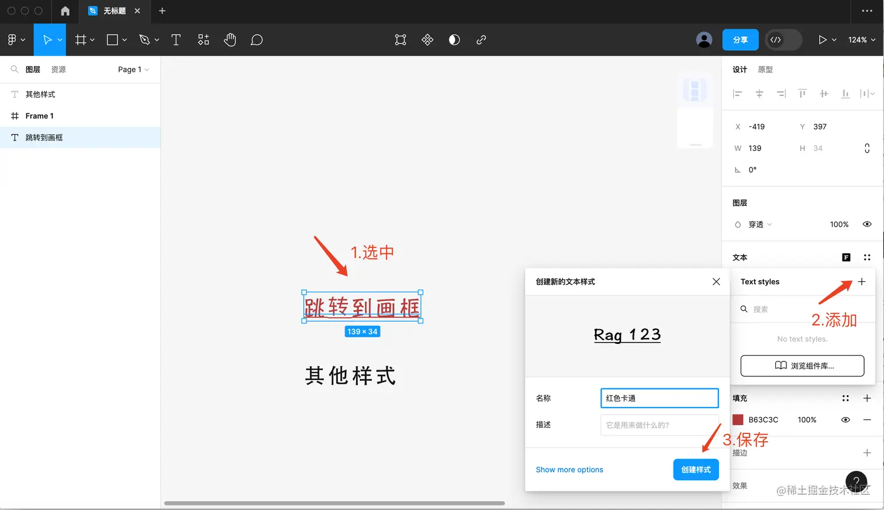
Task: Switch to the 设计 tab
Action: 740,70
